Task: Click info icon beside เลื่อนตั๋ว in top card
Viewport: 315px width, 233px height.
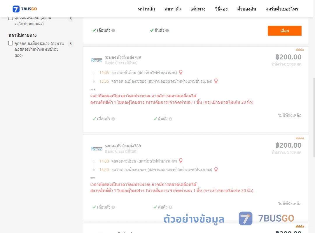Action: tap(113, 31)
